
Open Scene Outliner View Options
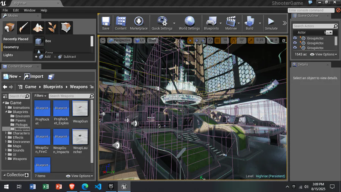tap(324, 54)
